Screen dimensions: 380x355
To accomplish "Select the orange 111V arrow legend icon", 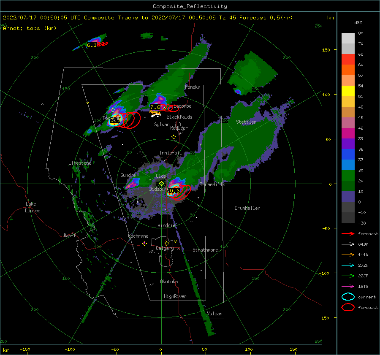I will tap(348, 255).
